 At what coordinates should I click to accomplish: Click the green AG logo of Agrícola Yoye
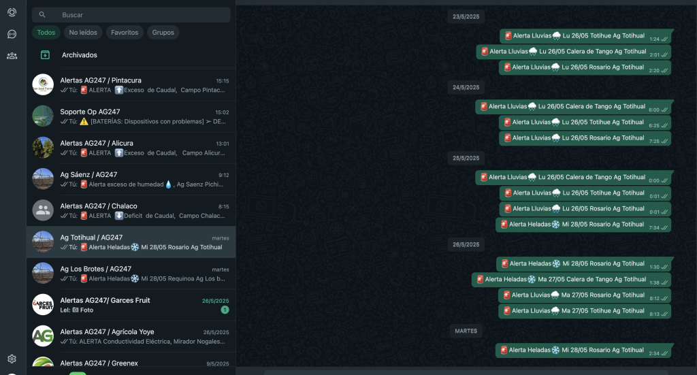point(43,336)
